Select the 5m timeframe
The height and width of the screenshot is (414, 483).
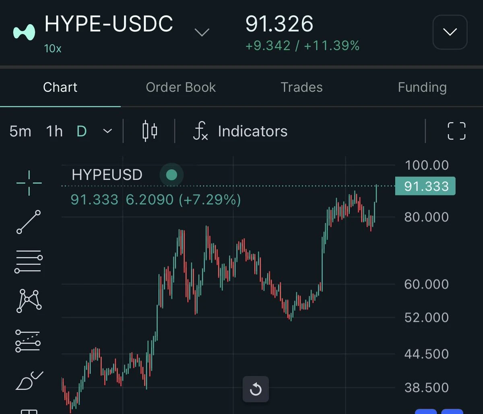click(20, 131)
